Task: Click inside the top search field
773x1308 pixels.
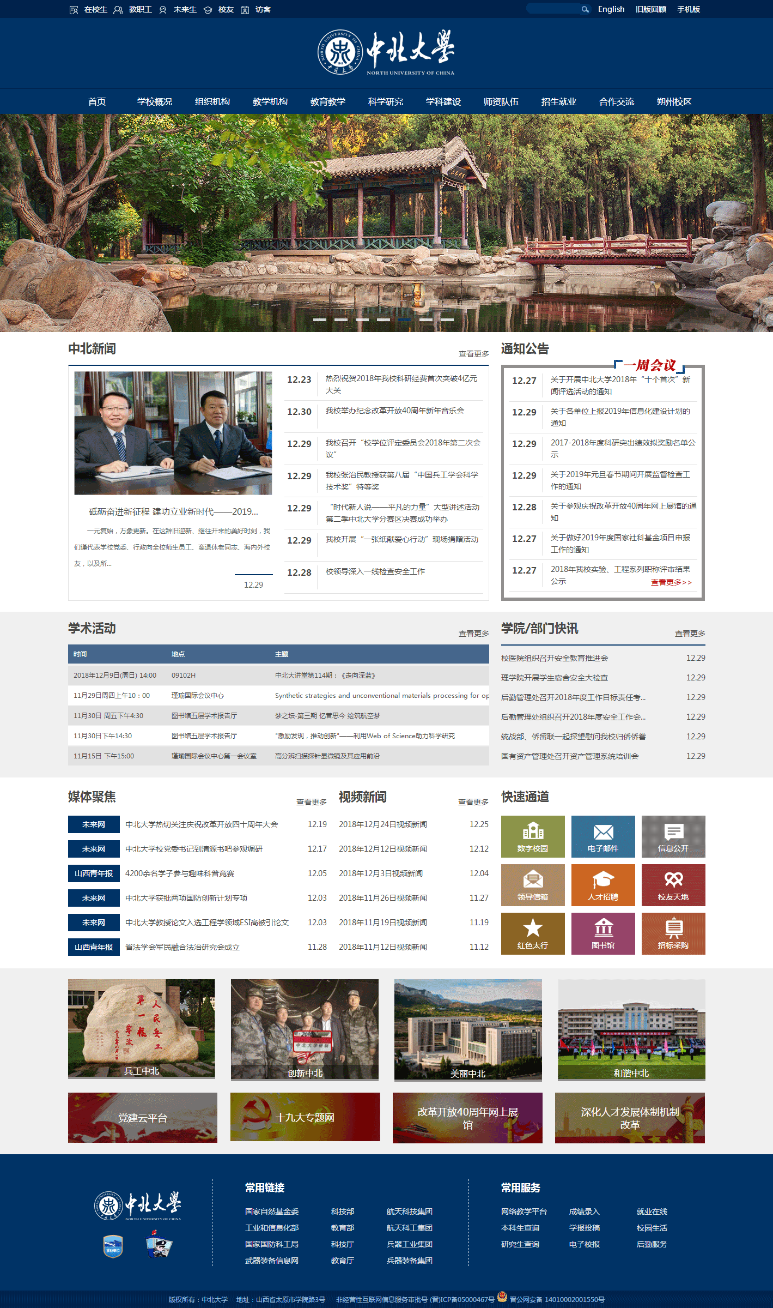Action: pyautogui.click(x=553, y=9)
